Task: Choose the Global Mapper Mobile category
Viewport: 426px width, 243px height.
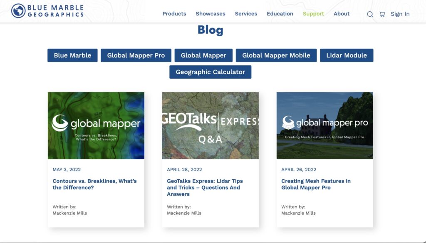Action: (276, 55)
